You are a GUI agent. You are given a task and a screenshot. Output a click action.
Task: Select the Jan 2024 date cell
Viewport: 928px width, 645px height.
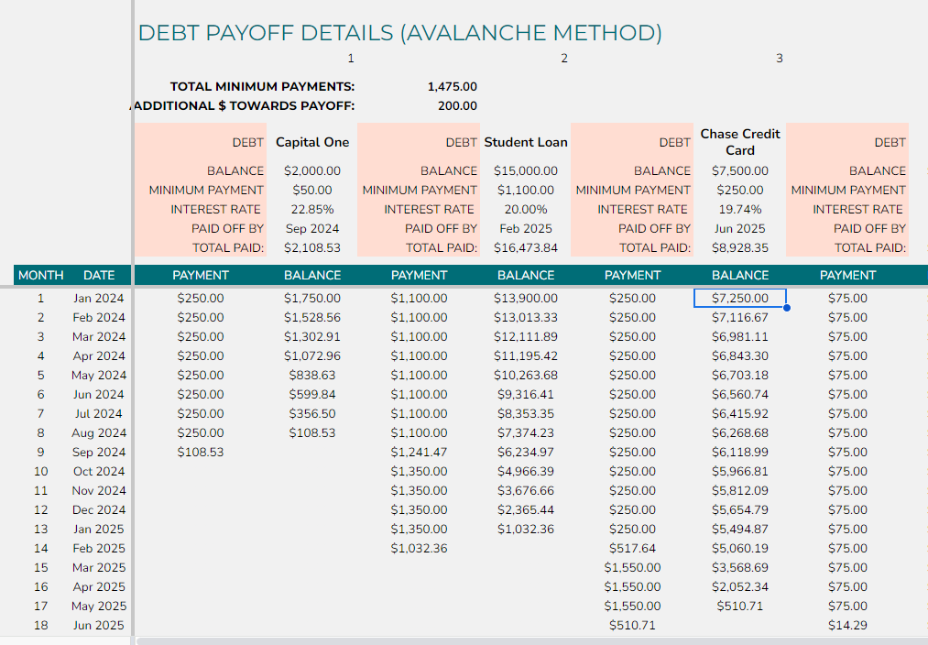(98, 298)
